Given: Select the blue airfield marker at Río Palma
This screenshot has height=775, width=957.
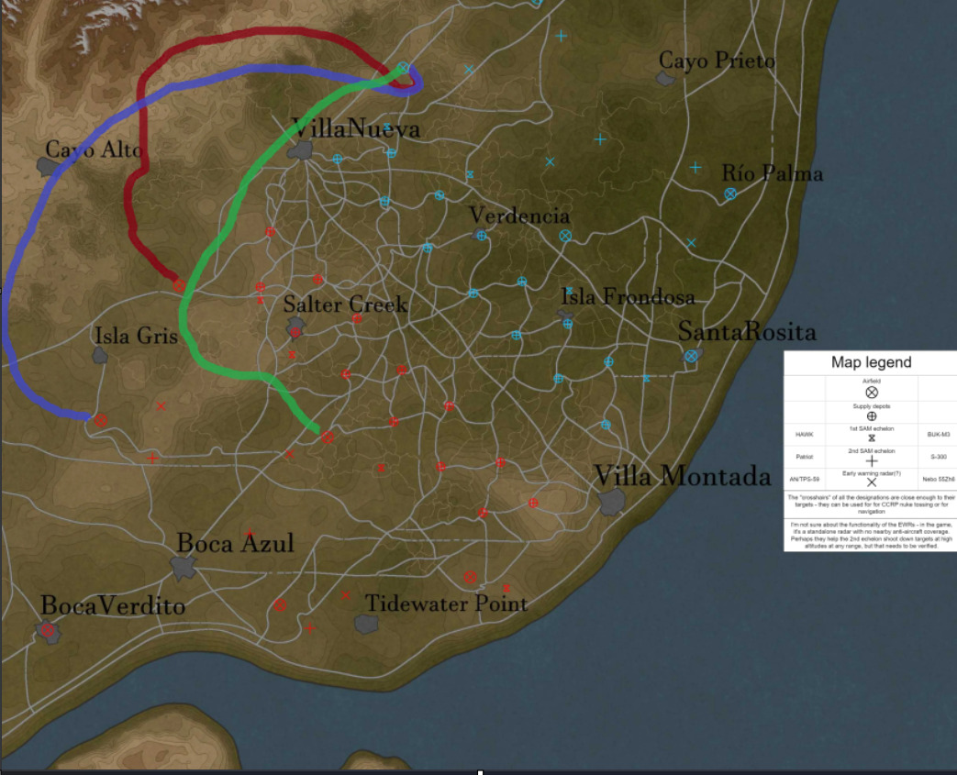Looking at the screenshot, I should (730, 194).
